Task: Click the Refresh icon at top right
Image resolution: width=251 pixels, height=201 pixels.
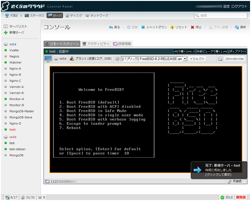Action: [x=237, y=27]
